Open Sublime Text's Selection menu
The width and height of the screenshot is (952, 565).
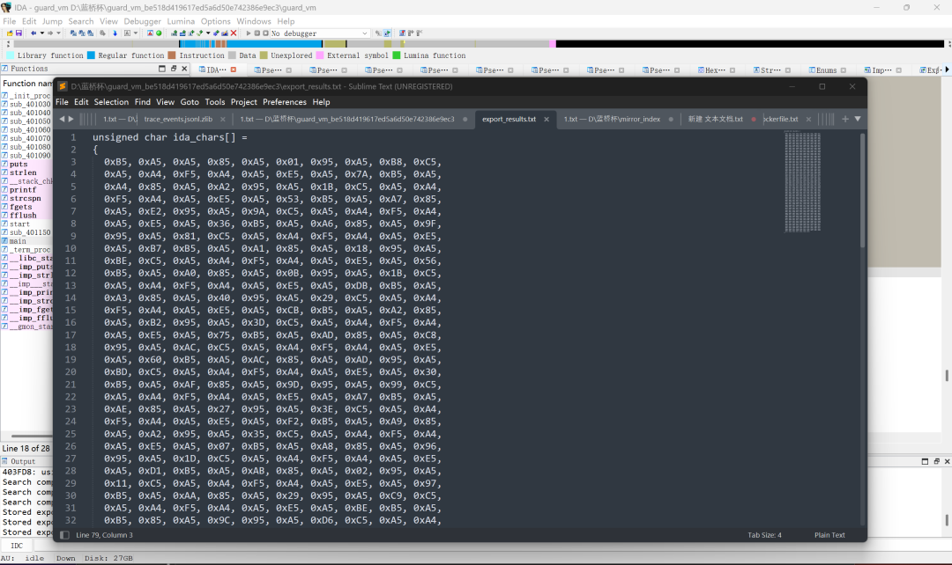pos(111,102)
